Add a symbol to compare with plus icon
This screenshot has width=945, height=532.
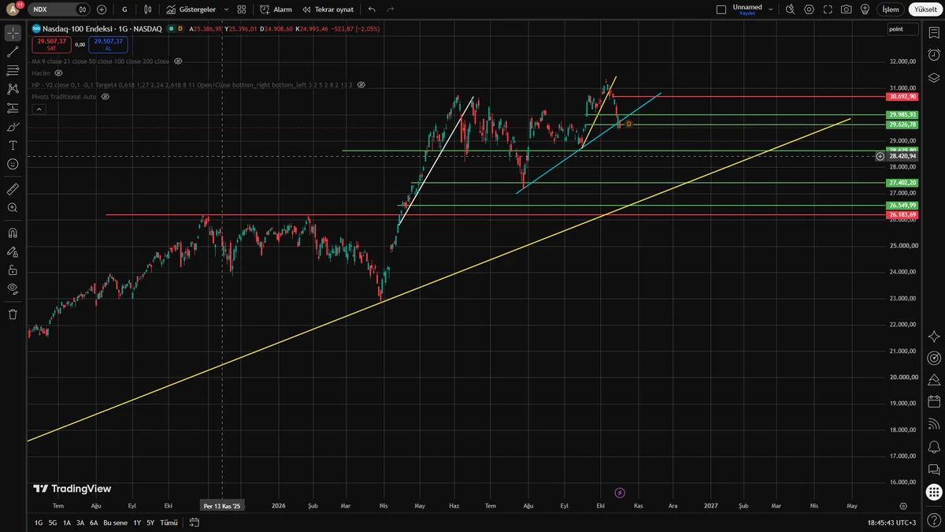coord(102,9)
